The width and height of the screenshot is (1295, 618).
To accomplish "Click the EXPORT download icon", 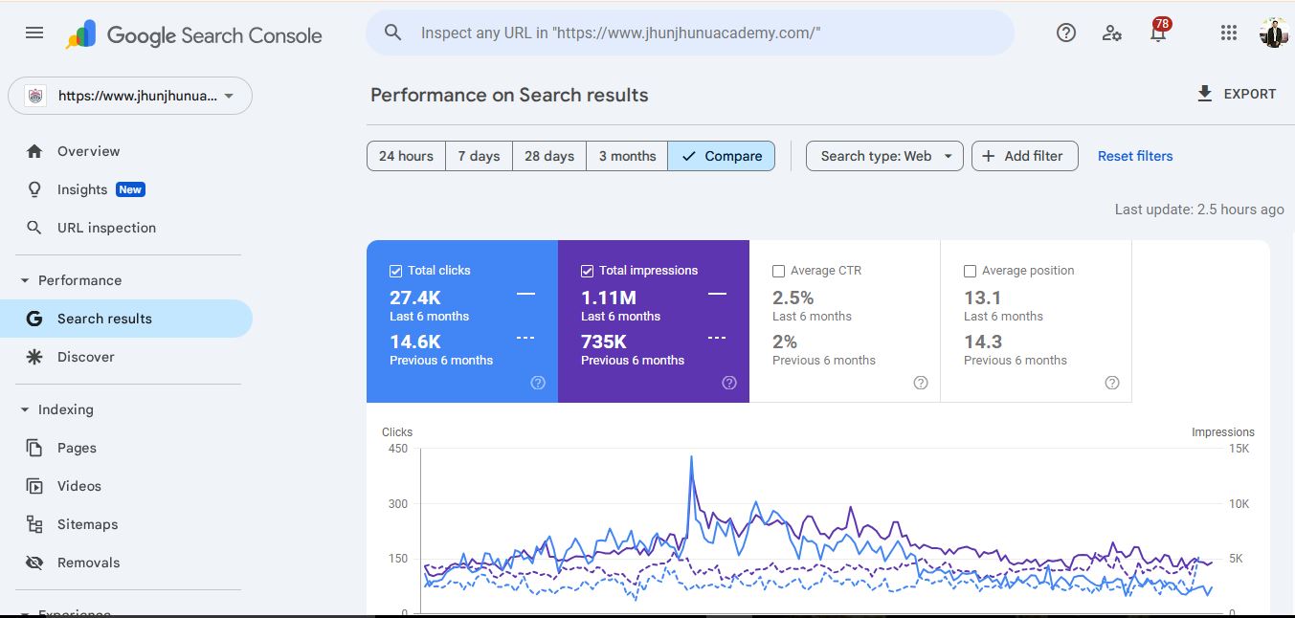I will pos(1205,94).
